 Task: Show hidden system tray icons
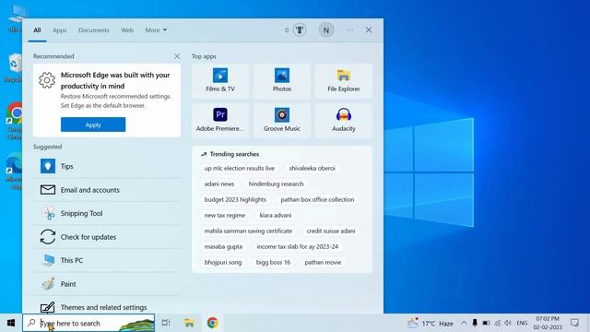[464, 323]
